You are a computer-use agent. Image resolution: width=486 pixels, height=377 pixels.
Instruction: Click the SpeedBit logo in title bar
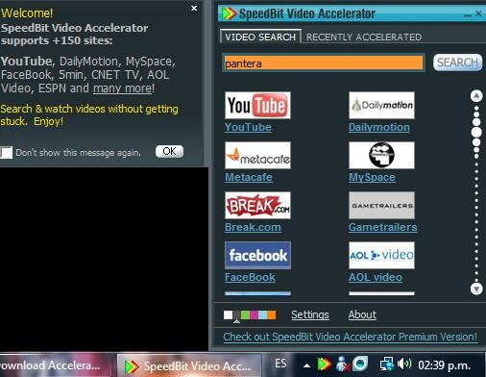(229, 13)
